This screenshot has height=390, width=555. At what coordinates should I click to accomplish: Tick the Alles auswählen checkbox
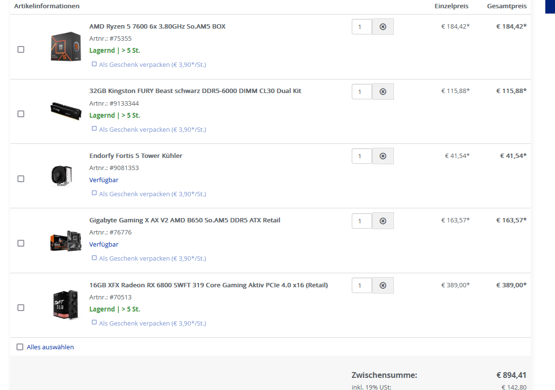point(20,347)
